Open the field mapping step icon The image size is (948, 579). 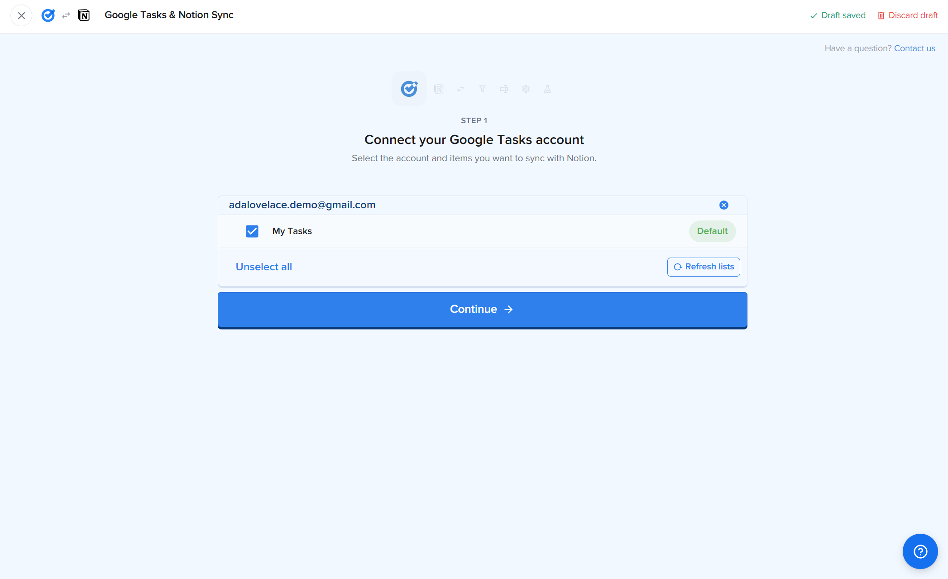tap(504, 89)
